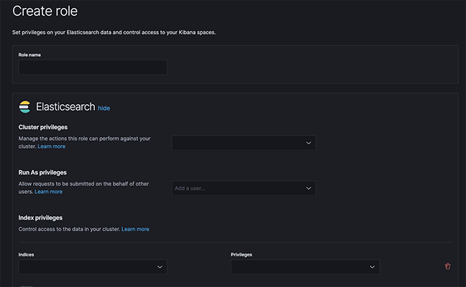Open the Privileges combo box
Image resolution: width=466 pixels, height=287 pixels.
(x=305, y=267)
